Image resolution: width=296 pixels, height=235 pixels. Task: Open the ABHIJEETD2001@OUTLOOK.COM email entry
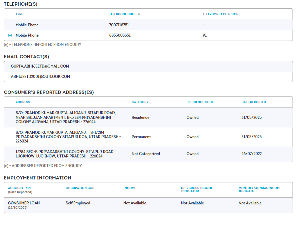(40, 77)
